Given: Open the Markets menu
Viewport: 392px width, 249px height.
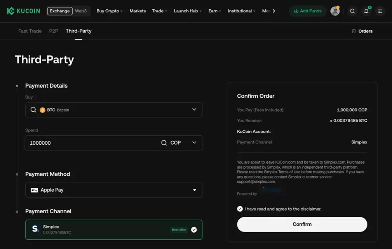Looking at the screenshot, I should [x=137, y=11].
